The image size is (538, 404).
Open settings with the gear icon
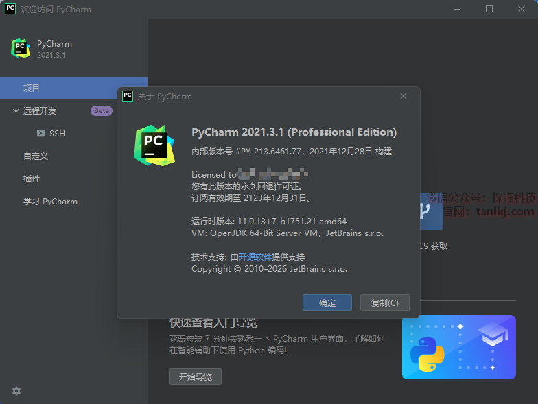tap(16, 390)
